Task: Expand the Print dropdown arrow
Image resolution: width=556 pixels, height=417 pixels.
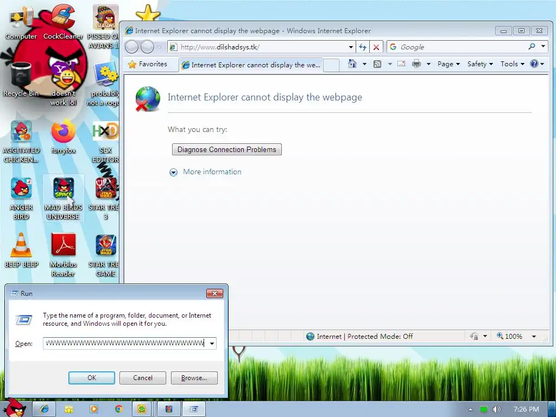Action: click(428, 64)
